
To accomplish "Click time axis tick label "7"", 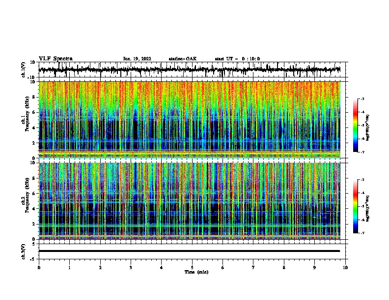I will pyautogui.click(x=253, y=268).
